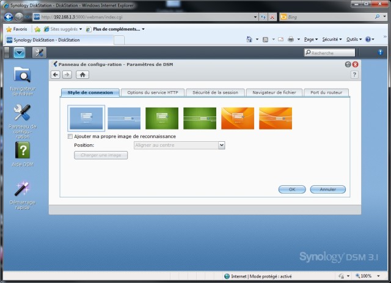Open the zoom level 100% dropdown
Viewport: 391px width, 283px height.
coord(379,276)
